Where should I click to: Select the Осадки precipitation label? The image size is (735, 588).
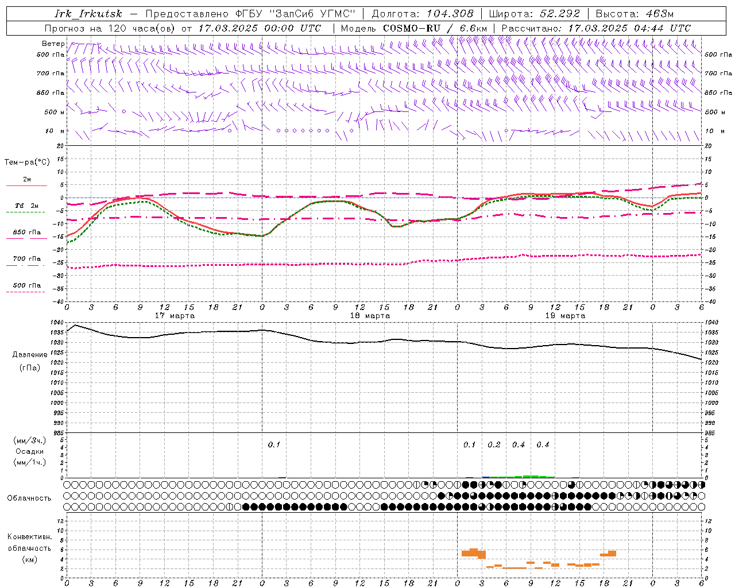(x=30, y=451)
